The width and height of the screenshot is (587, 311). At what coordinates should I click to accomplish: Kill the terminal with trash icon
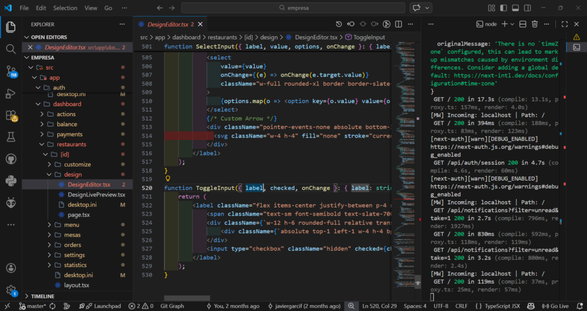(x=534, y=24)
